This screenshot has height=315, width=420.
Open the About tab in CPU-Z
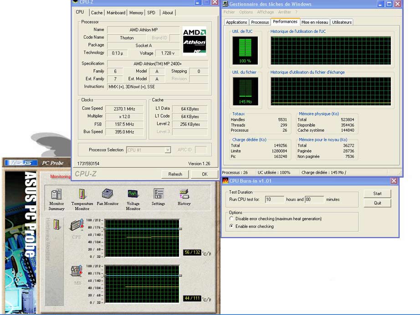(x=168, y=13)
